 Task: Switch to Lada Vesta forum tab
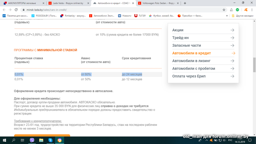68,3
